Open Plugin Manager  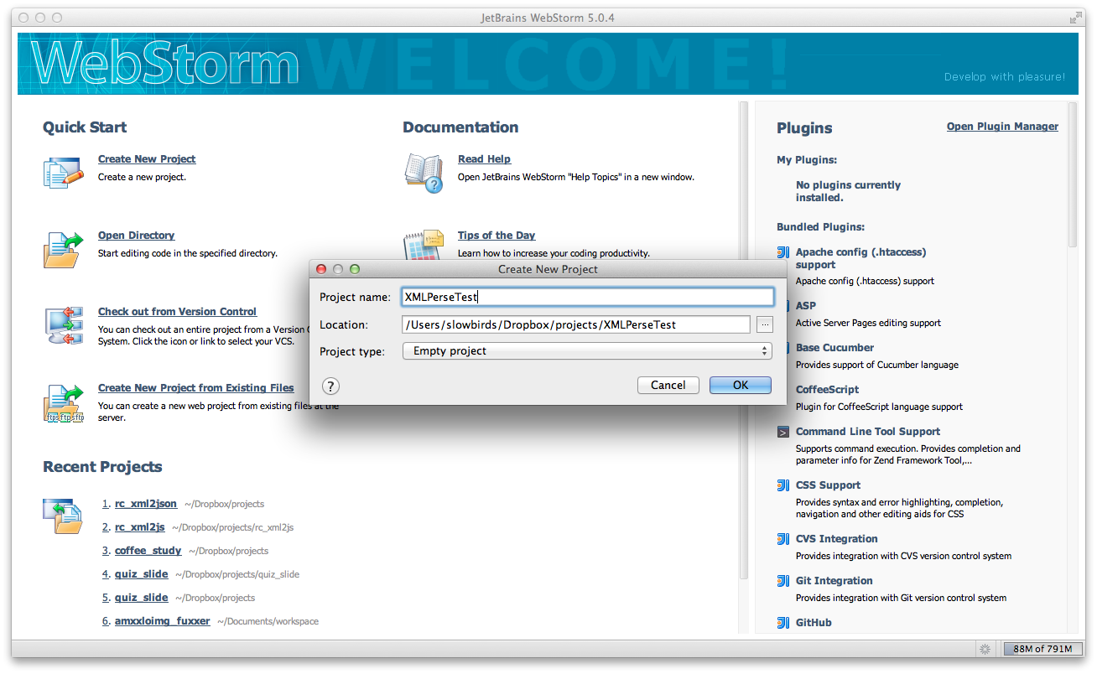pos(1001,126)
